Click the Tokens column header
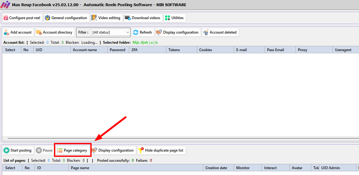This screenshot has height=175, width=359. (x=181, y=50)
